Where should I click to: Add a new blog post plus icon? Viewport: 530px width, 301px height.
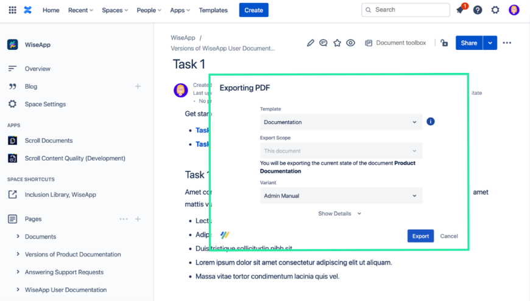pos(138,86)
